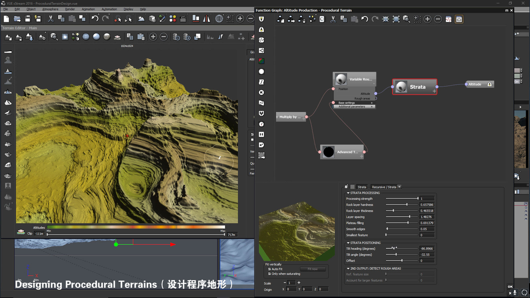Toggle the Only when saturating checkbox
The height and width of the screenshot is (298, 530).
click(x=270, y=274)
